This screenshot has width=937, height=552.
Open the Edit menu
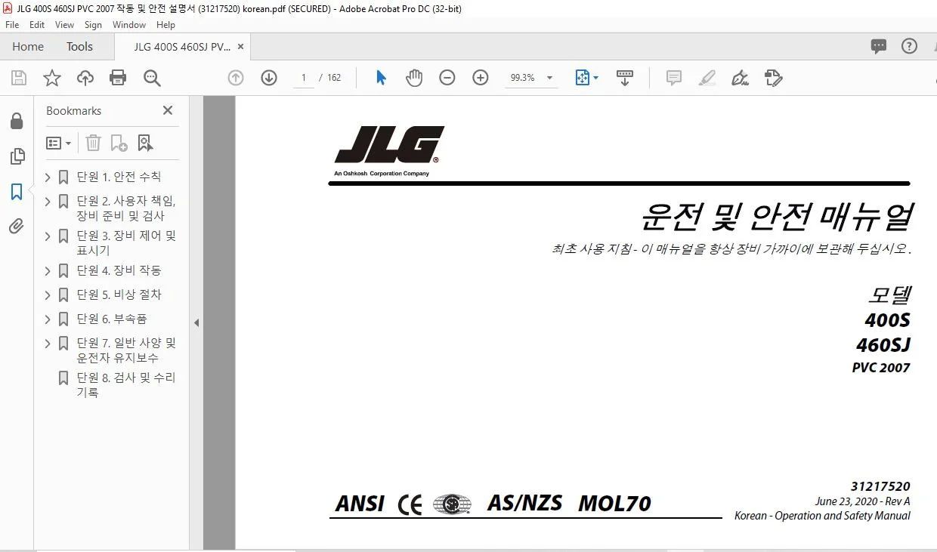coord(37,25)
